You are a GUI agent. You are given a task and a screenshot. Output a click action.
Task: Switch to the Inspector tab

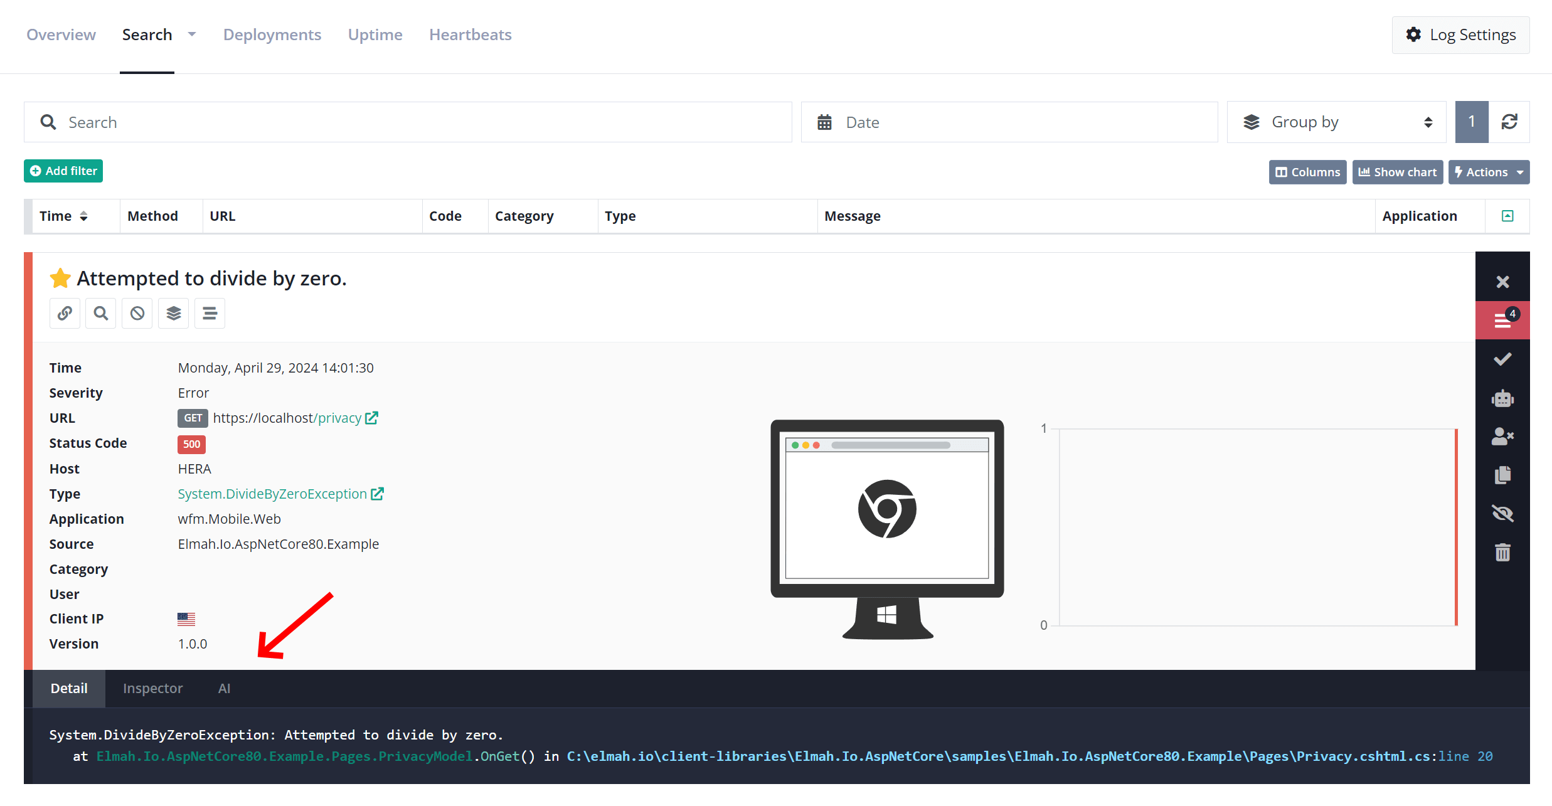(152, 688)
